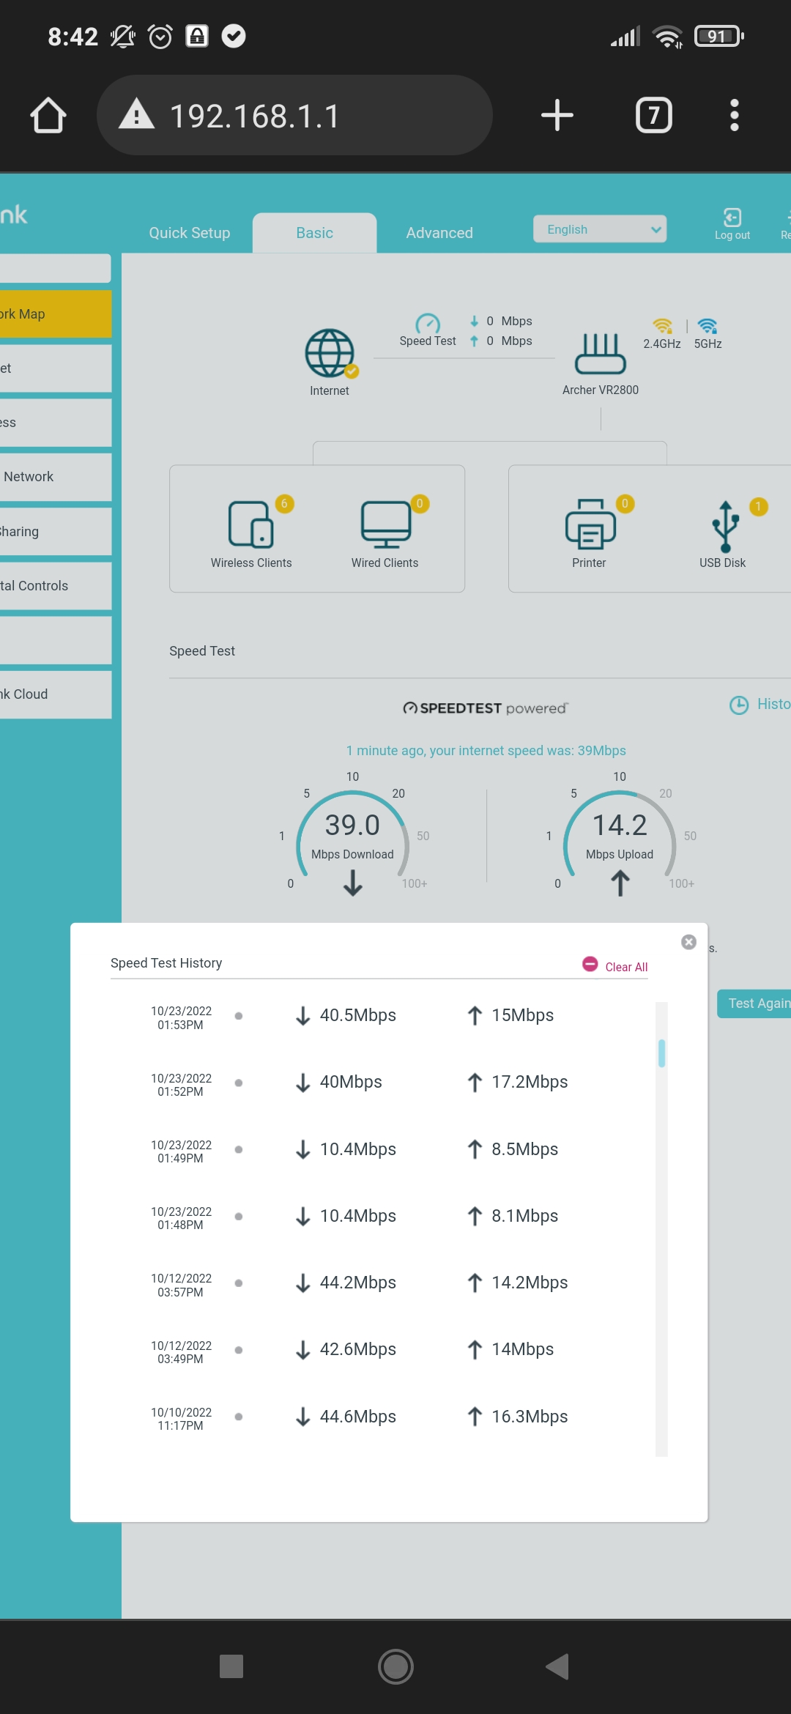The image size is (791, 1714).
Task: Open the tab switcher showing 7 tabs
Action: [x=653, y=115]
